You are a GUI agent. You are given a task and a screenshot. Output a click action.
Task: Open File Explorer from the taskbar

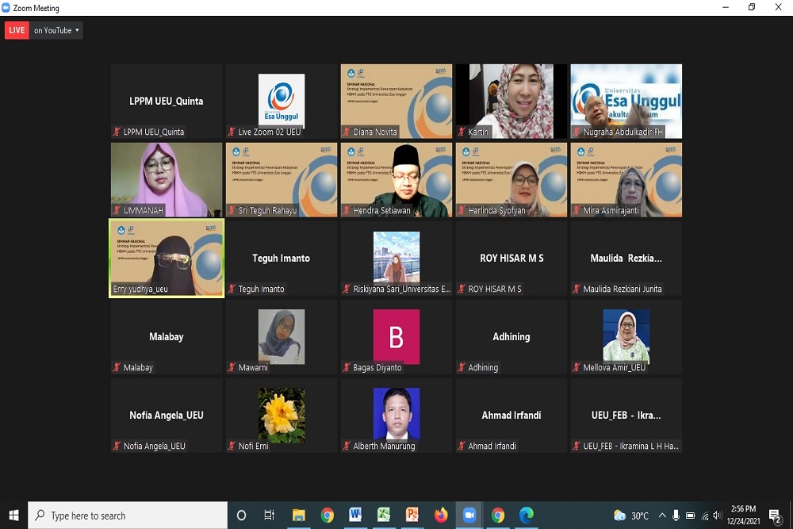click(x=298, y=516)
